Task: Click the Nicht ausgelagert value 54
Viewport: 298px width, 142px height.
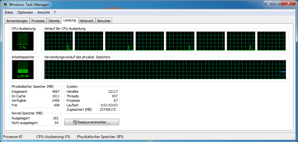Action: (56, 123)
